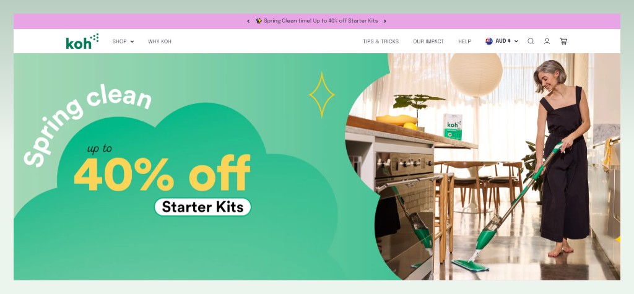The height and width of the screenshot is (294, 634).
Task: Click the koh box on counter
Action: pos(452,127)
